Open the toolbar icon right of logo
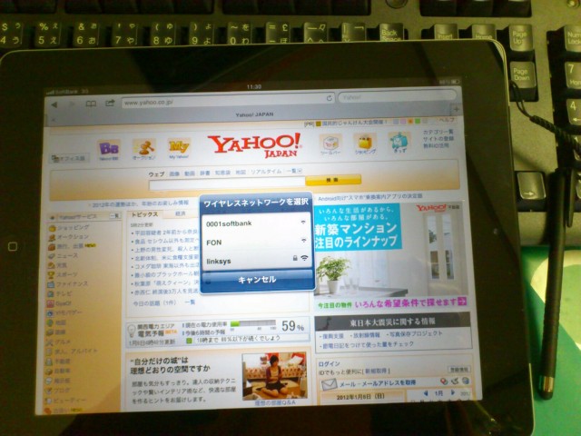Image resolution: width=581 pixels, height=436 pixels. pos(330,144)
